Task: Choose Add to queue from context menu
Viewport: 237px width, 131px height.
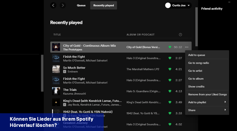Action: pos(207,55)
